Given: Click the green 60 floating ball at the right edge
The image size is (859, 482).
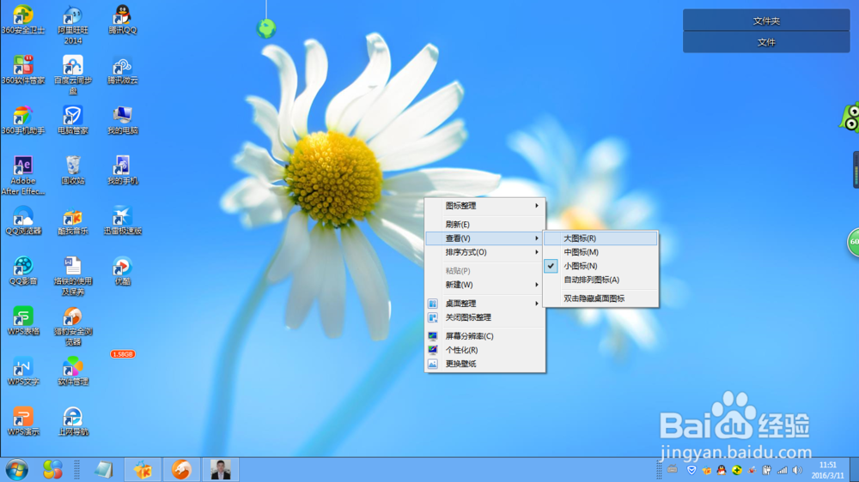Looking at the screenshot, I should tap(853, 242).
